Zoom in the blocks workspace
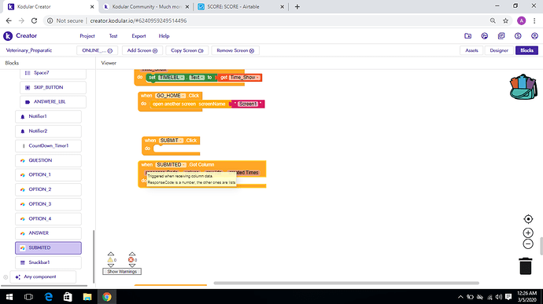Image resolution: width=543 pixels, height=304 pixels. click(528, 233)
